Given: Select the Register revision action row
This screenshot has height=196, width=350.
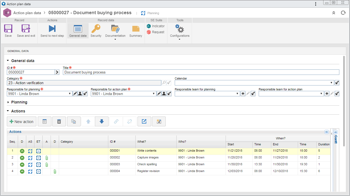Looking at the screenshot, I should point(168,171).
